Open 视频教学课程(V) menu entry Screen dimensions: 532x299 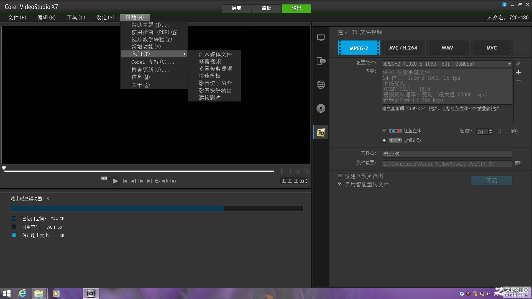pos(154,39)
